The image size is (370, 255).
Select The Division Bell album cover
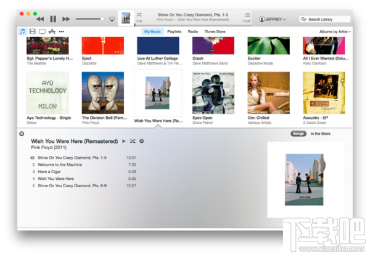point(103,93)
